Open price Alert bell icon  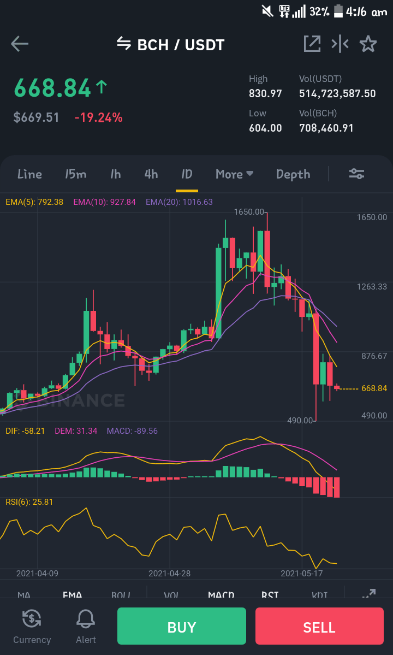coord(86,618)
